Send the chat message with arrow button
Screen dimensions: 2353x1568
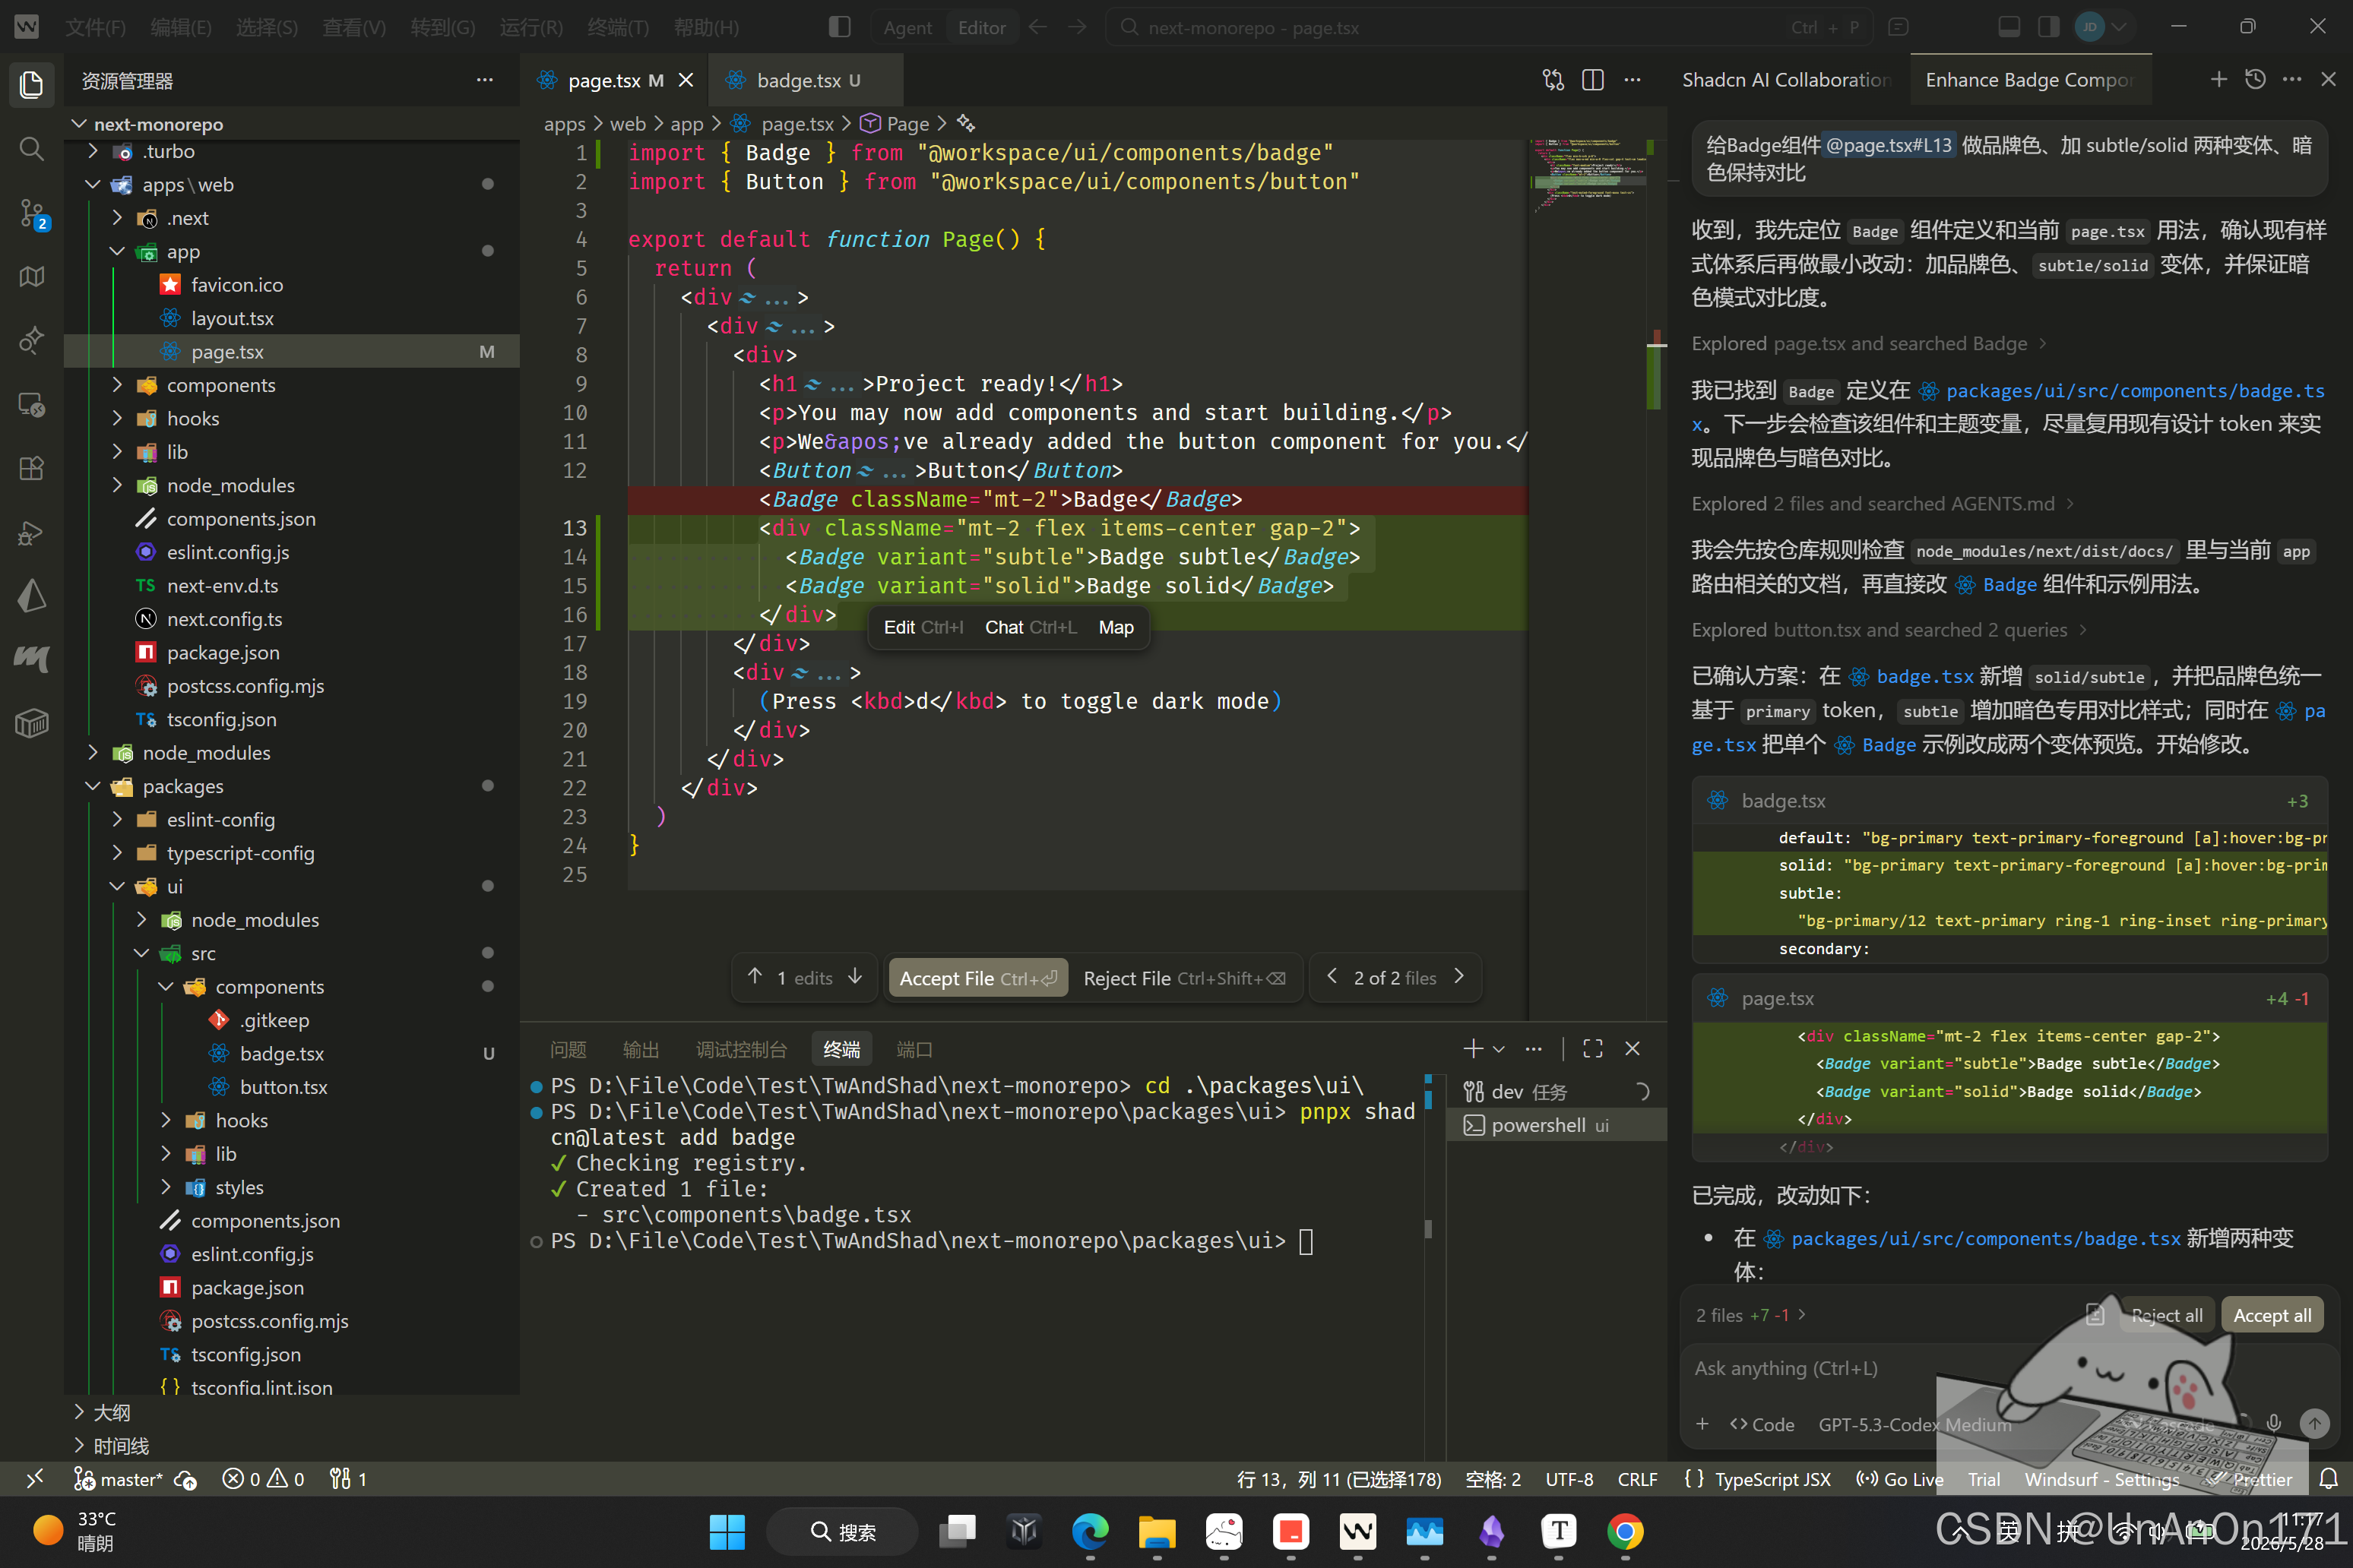(2314, 1423)
